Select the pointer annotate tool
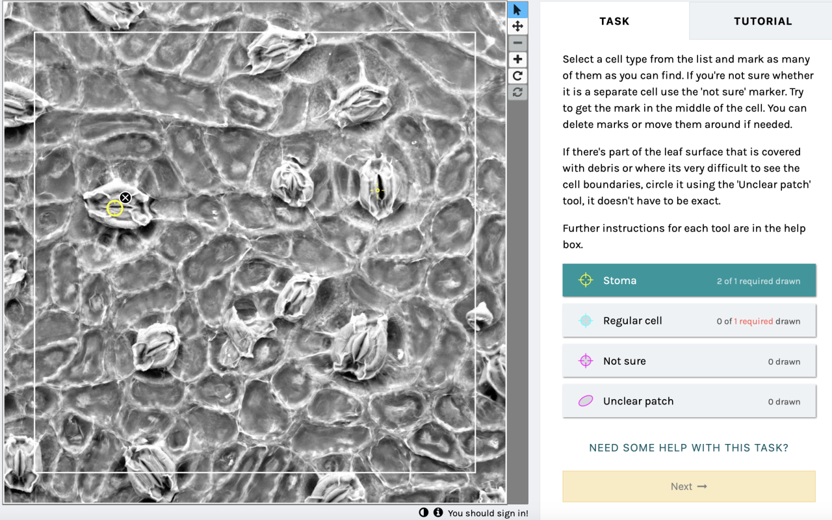 [x=517, y=10]
